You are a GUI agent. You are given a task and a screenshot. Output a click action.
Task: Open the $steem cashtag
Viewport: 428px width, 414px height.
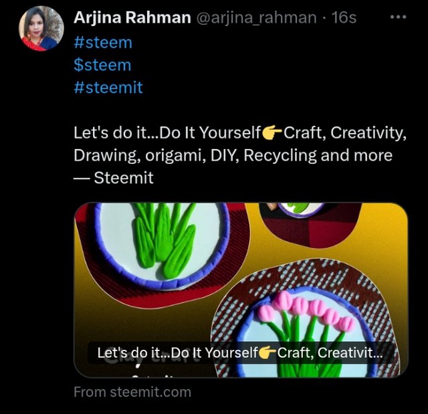point(102,65)
